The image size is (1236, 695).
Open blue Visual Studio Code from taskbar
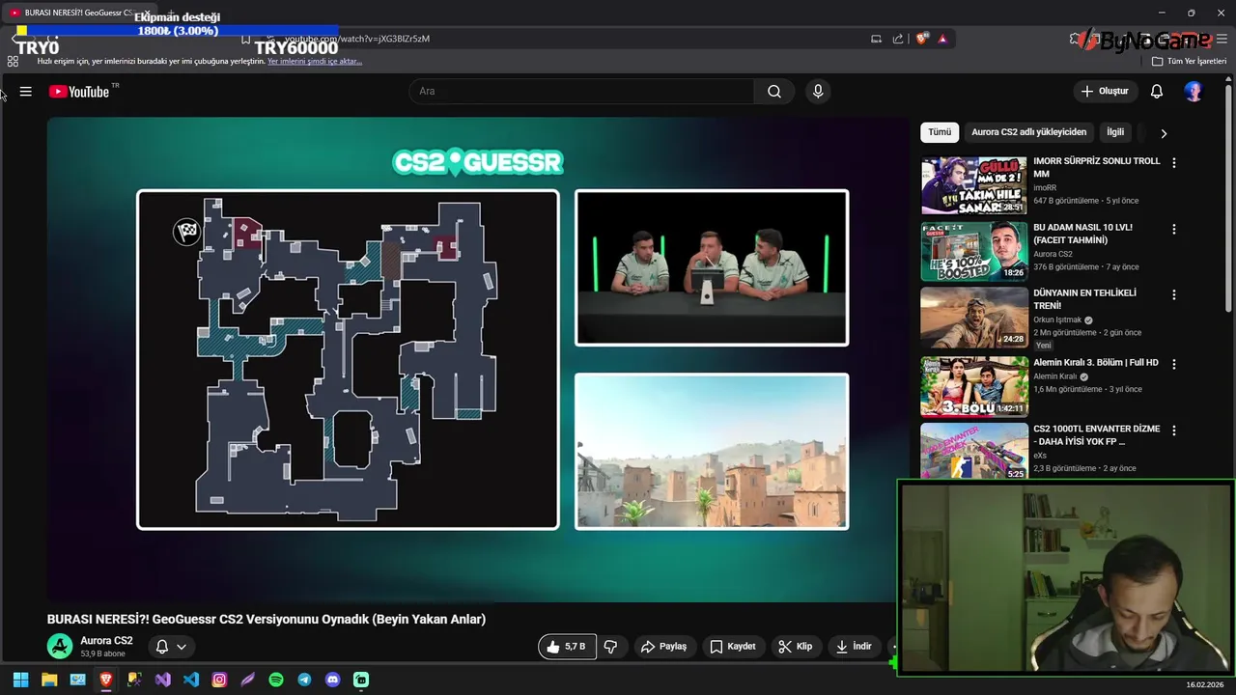[x=191, y=680]
